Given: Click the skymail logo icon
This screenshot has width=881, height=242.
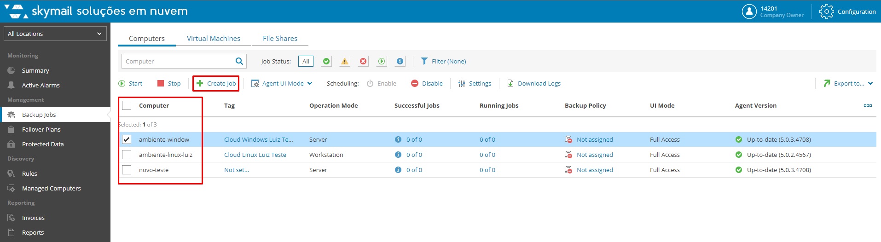Looking at the screenshot, I should click(x=16, y=12).
